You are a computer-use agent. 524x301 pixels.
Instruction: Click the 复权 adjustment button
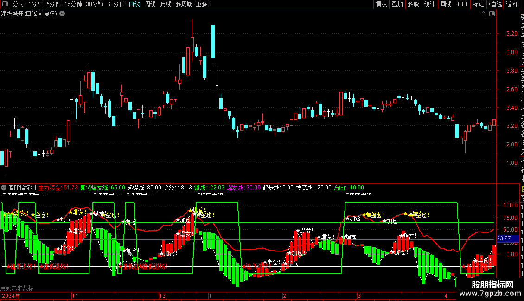(x=381, y=4)
